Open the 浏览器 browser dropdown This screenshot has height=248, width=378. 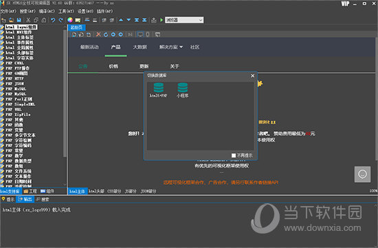tap(184, 20)
